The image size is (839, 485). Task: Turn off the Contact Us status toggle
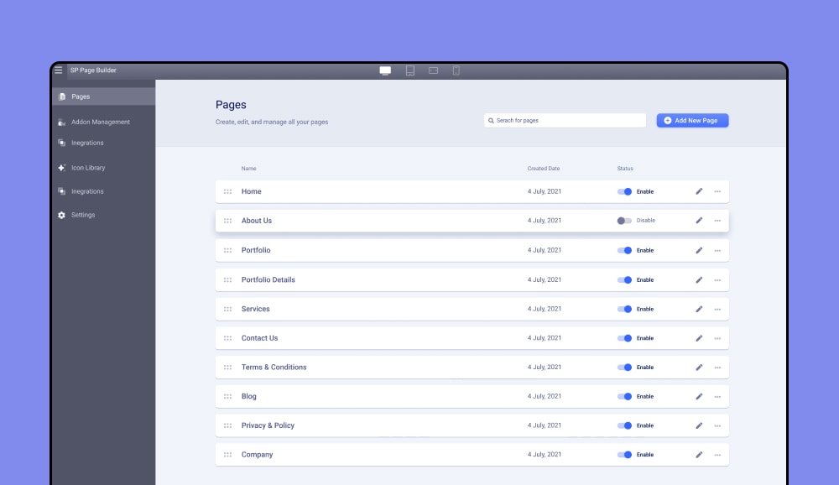[624, 338]
